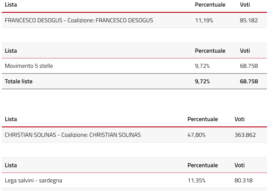Screen dimensions: 276x191
Task: Click the Voti header above Lega votes
Action: pyautogui.click(x=239, y=165)
